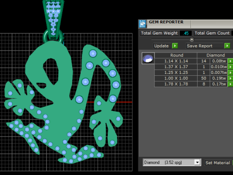
Task: Click the 0.010tw weight cell
Action: (219, 67)
